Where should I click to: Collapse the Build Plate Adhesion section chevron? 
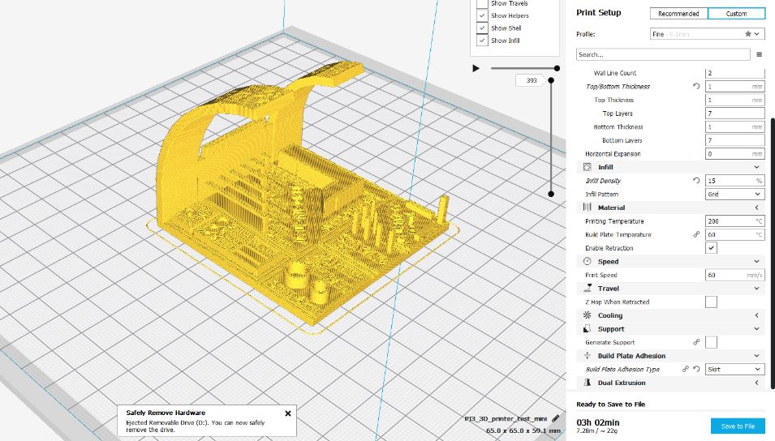coord(756,356)
